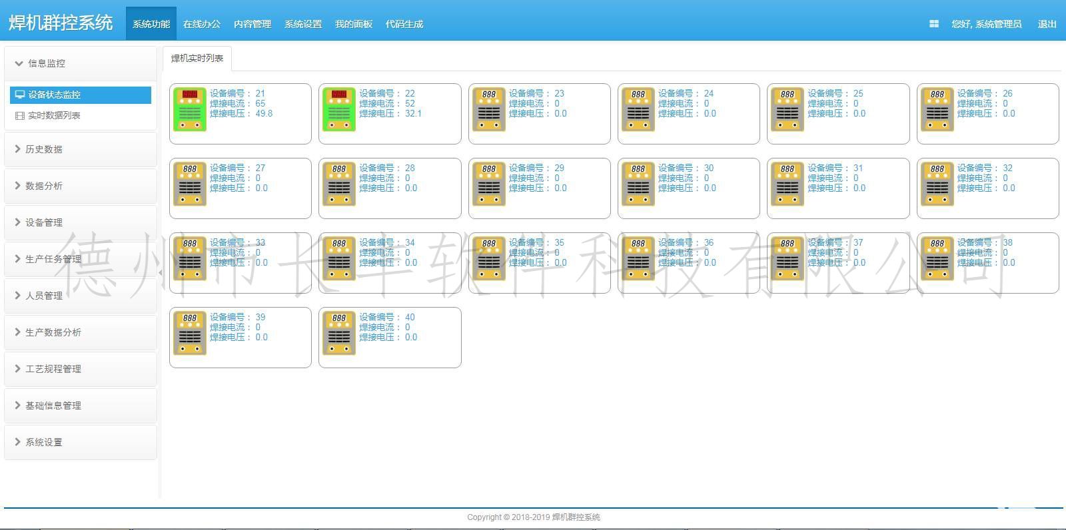The height and width of the screenshot is (530, 1066).
Task: Click the green welder icon for device 21
Action: pos(190,109)
